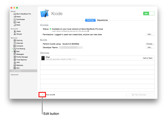Click the Devices section heading

pyautogui.click(x=44, y=53)
